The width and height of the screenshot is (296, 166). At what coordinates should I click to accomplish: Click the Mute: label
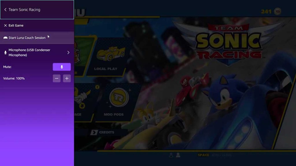[7, 67]
